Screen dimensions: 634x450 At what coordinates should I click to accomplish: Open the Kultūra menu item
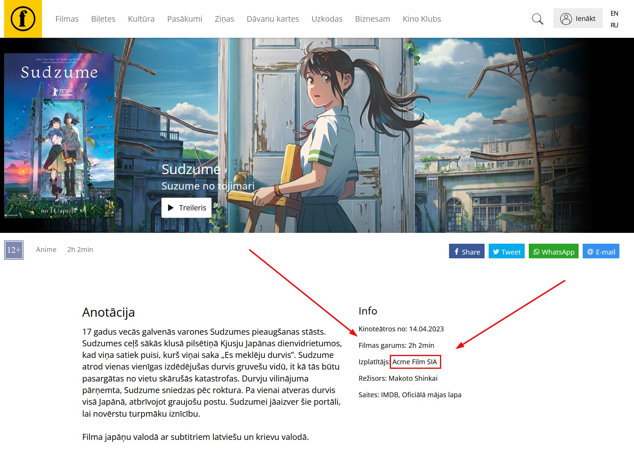pos(141,19)
